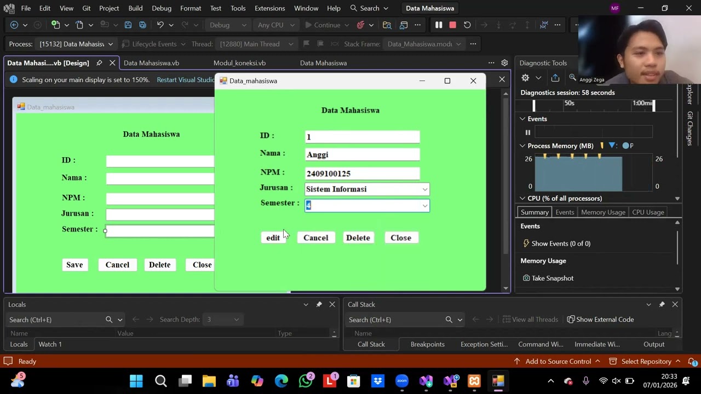This screenshot has height=394, width=701.
Task: Open Diagnostic Tools settings gear
Action: tap(525, 78)
